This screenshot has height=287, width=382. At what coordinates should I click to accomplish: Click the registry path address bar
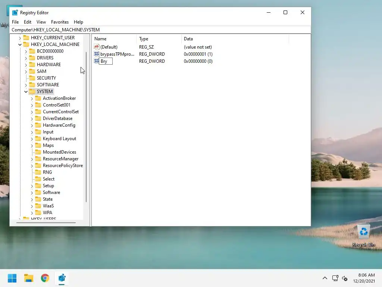(x=160, y=30)
